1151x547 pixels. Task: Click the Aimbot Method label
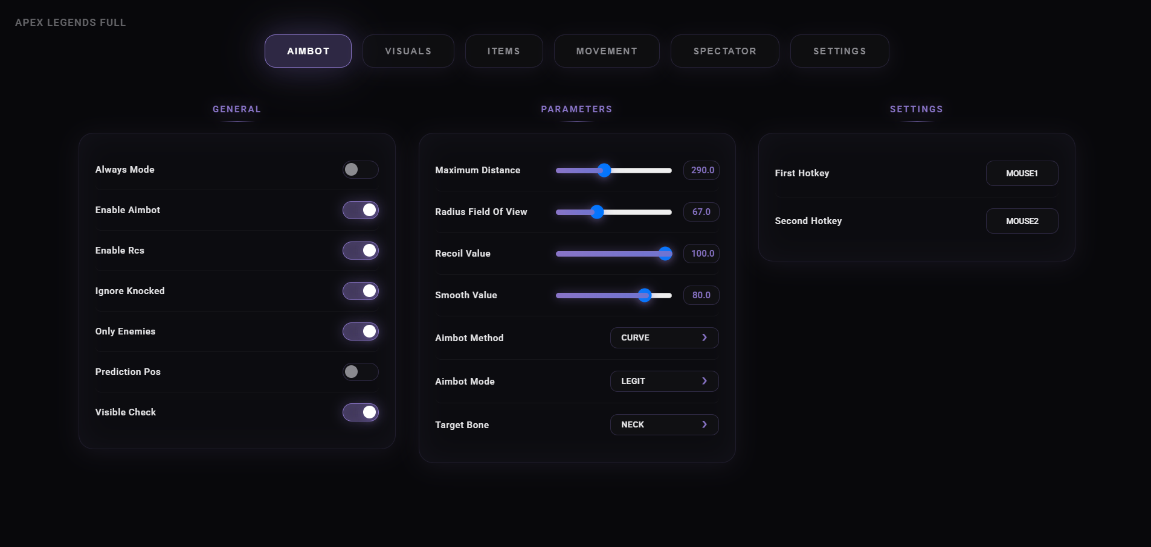(469, 338)
